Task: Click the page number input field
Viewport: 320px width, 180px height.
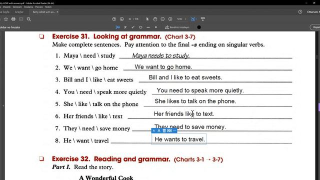Action: (x=130, y=19)
